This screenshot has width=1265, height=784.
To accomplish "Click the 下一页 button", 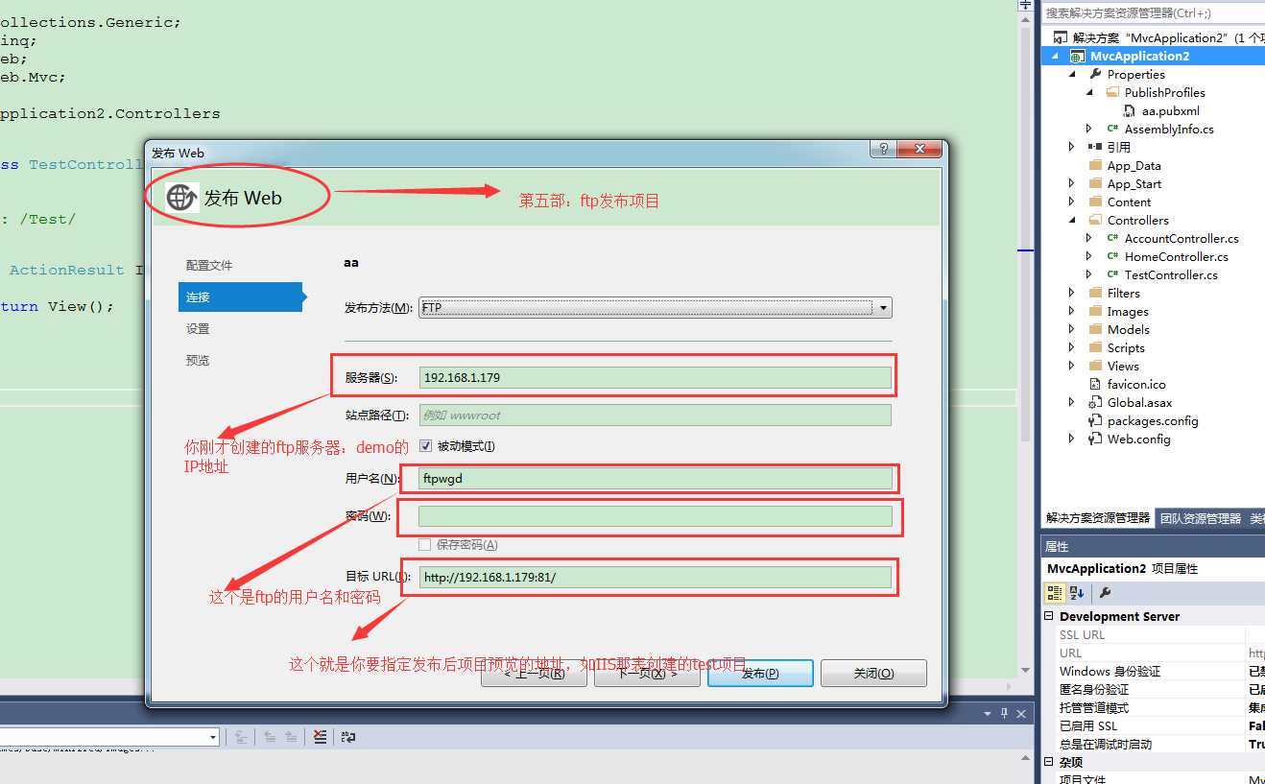I will (647, 674).
